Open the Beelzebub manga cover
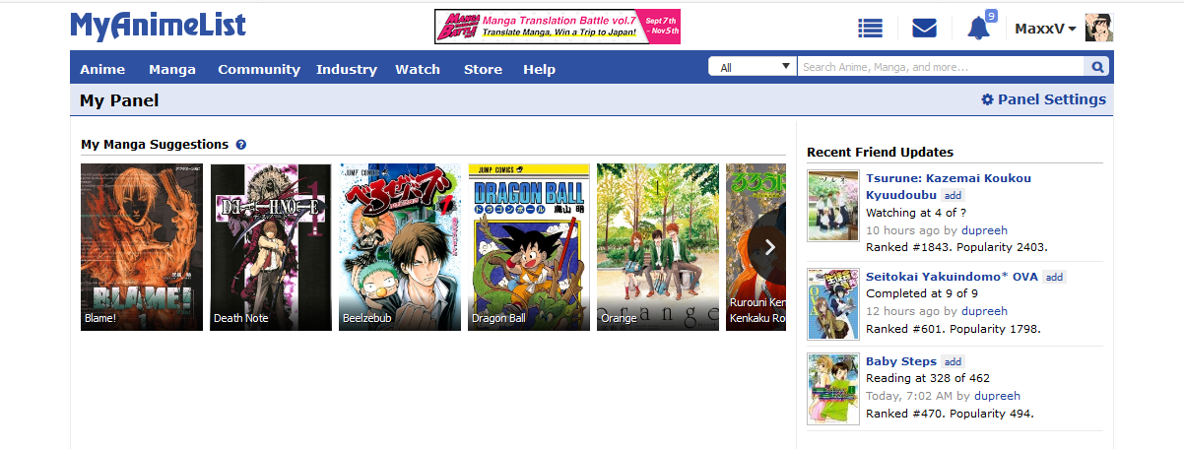This screenshot has height=449, width=1184. [x=400, y=247]
